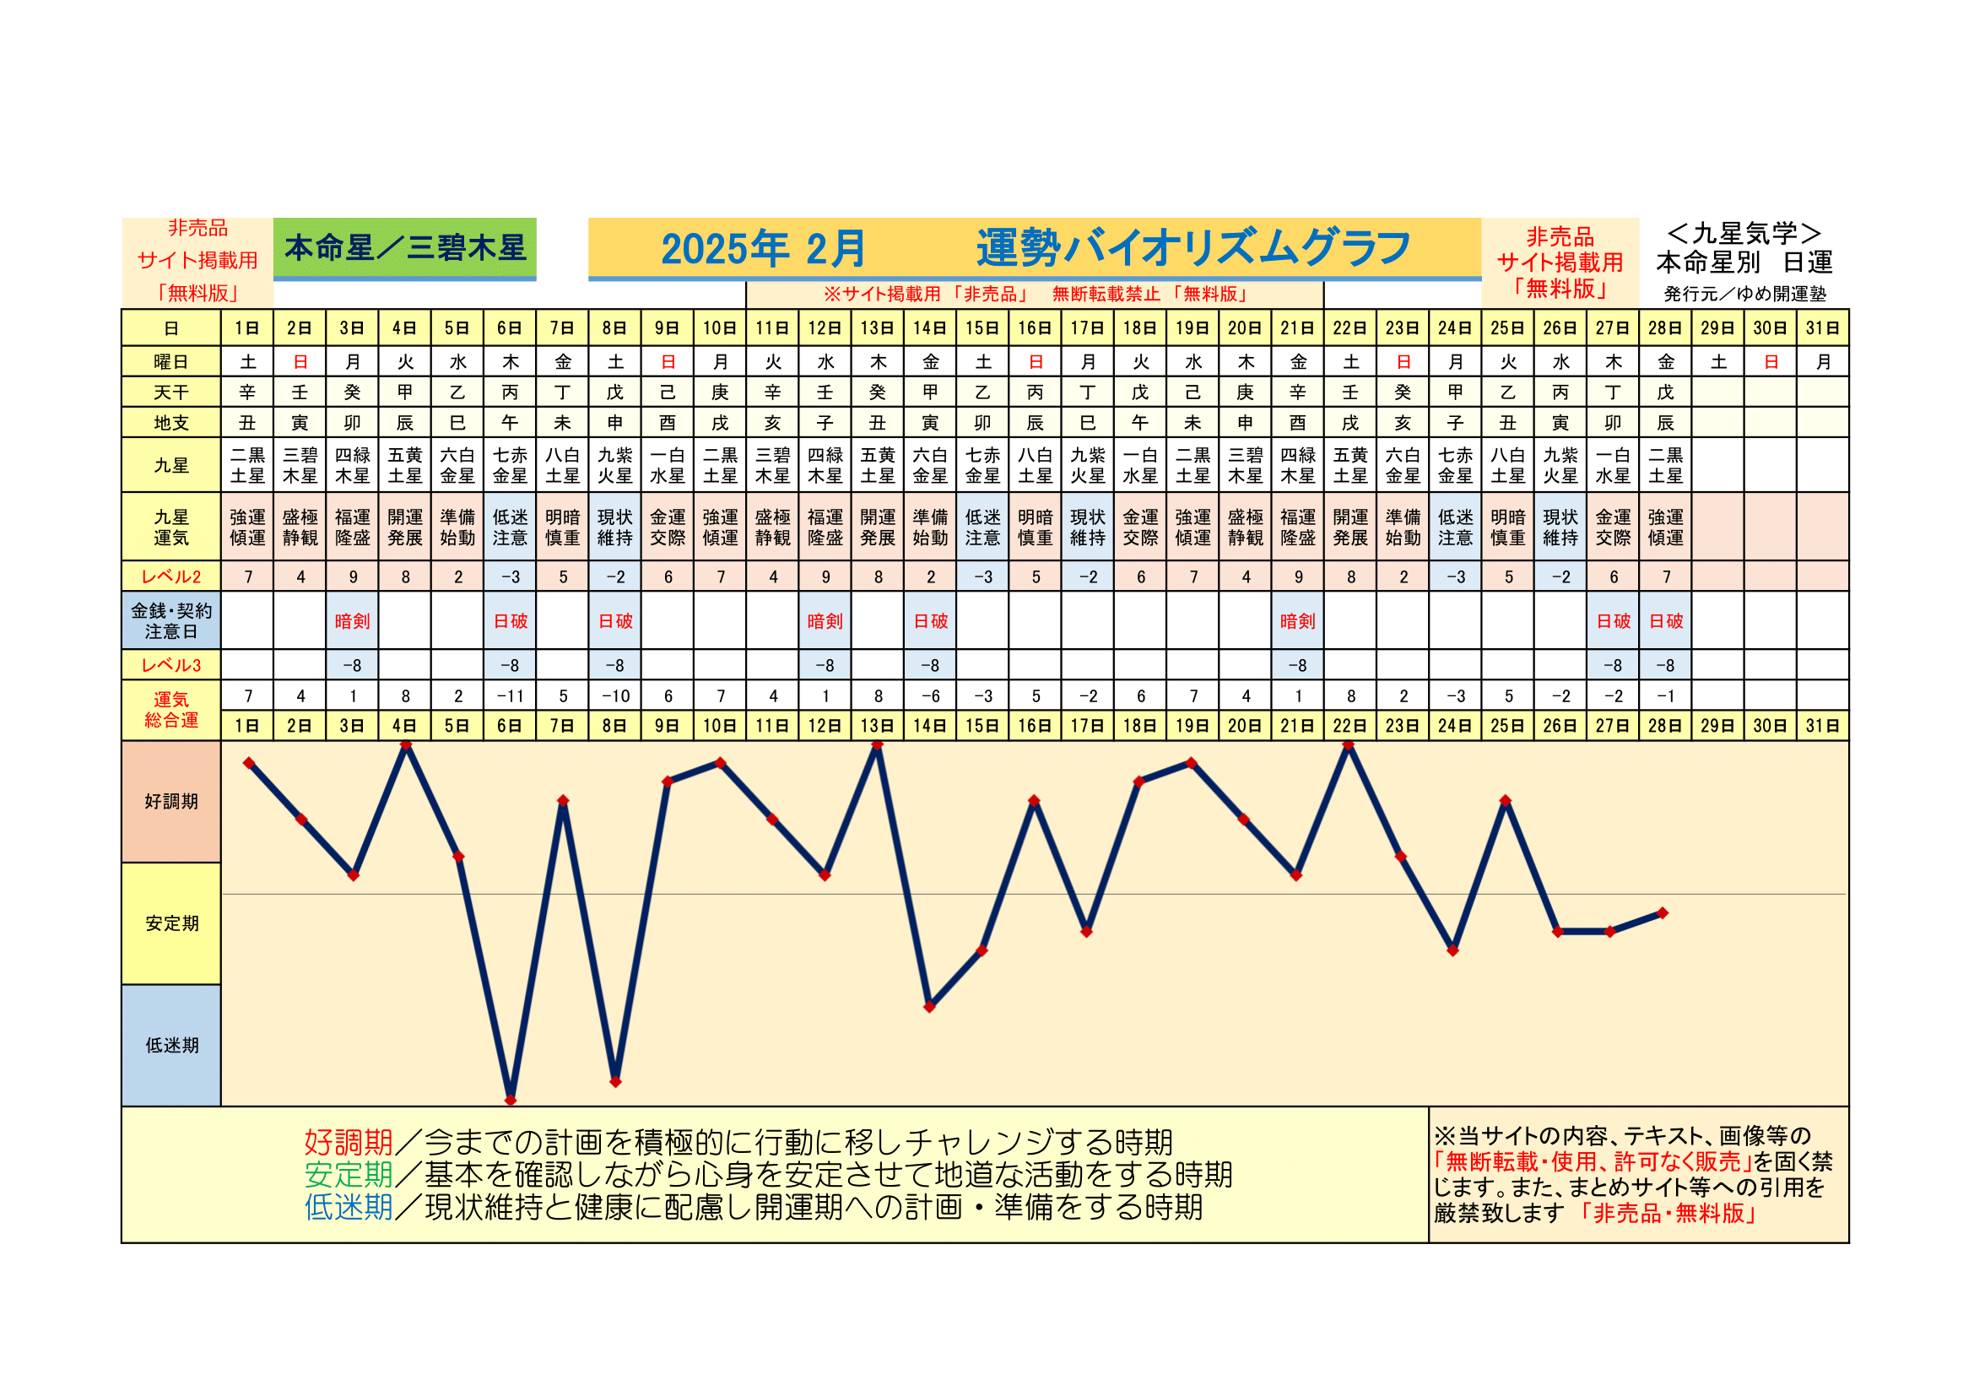This screenshot has width=1974, height=1396.
Task: Click the -11 total value under 6日
Action: pyautogui.click(x=510, y=696)
